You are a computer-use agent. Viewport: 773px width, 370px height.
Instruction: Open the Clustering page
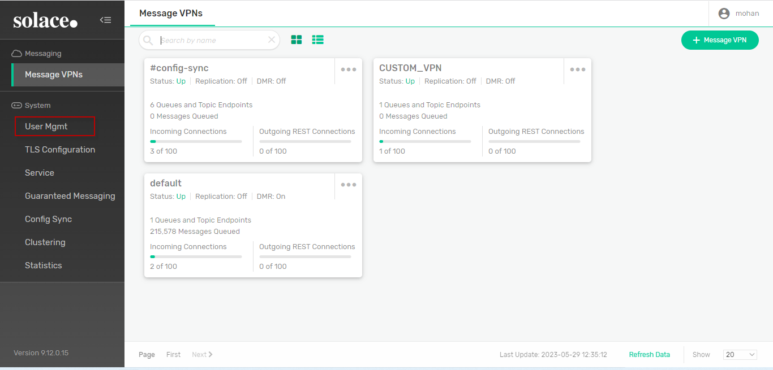[x=45, y=242]
